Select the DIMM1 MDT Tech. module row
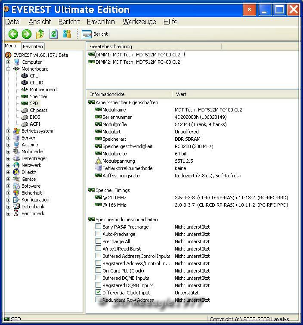The width and height of the screenshot is (303, 325). [x=136, y=55]
